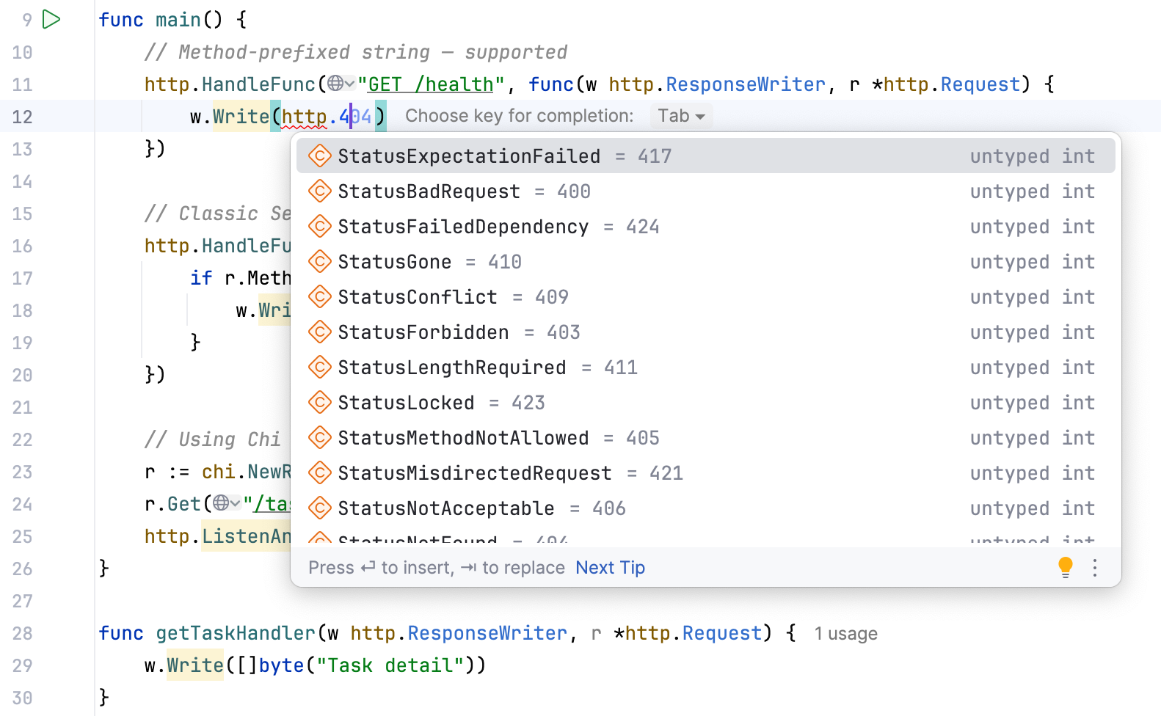The width and height of the screenshot is (1161, 716).
Task: Click the constant icon beside StatusBadRequest
Action: (x=320, y=191)
